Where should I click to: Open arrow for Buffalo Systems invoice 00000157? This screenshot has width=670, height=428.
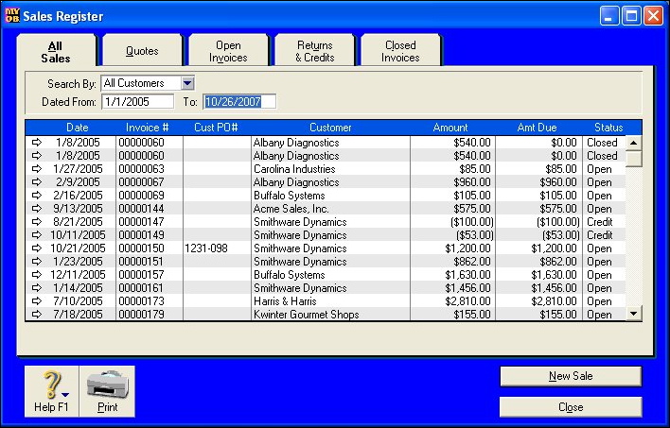(37, 274)
